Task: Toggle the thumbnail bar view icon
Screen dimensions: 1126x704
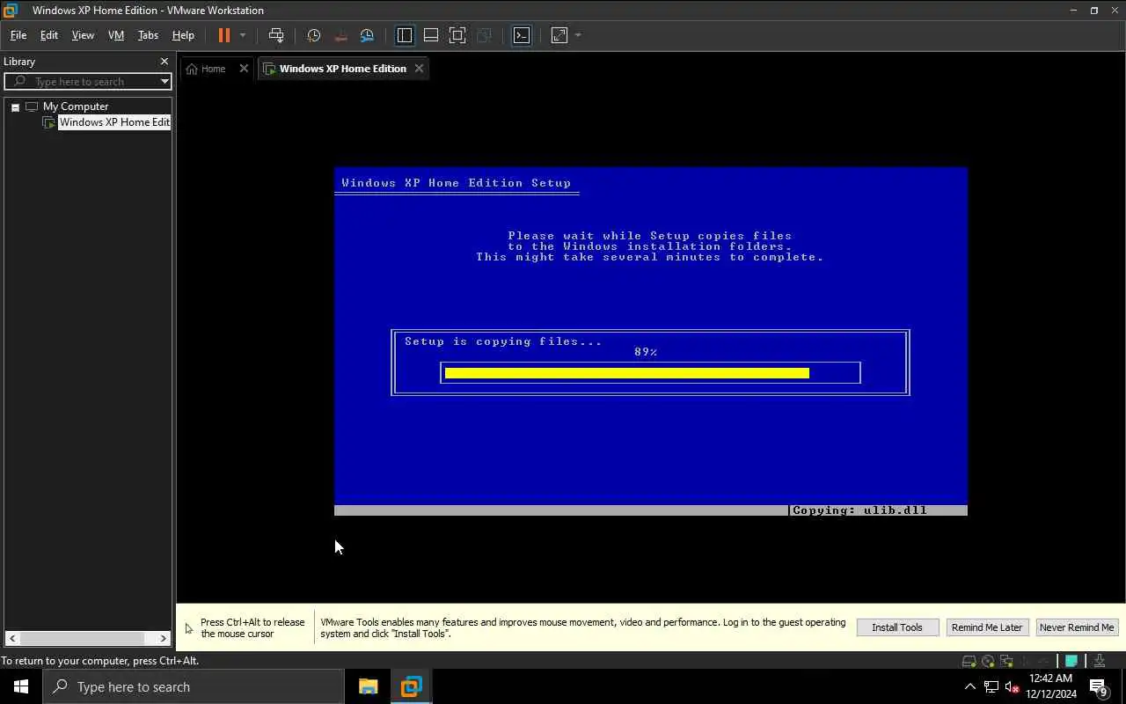Action: 431,35
